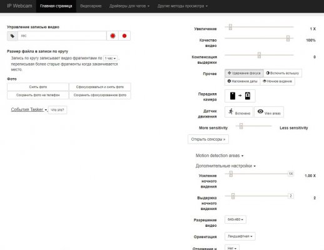
Task: Click the Качество видео slider handle
Action: pos(288,38)
